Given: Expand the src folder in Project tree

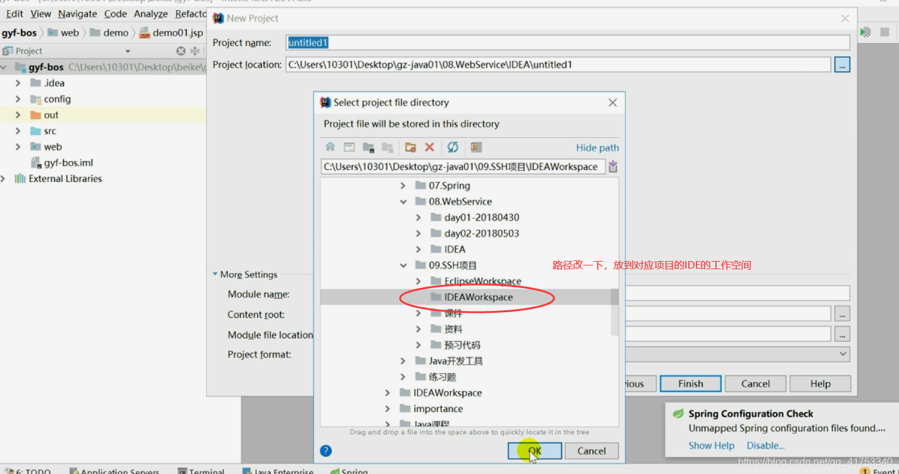Looking at the screenshot, I should [18, 131].
